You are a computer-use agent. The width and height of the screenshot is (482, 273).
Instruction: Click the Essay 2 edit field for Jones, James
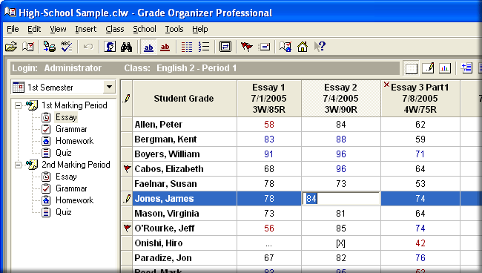[x=341, y=199]
